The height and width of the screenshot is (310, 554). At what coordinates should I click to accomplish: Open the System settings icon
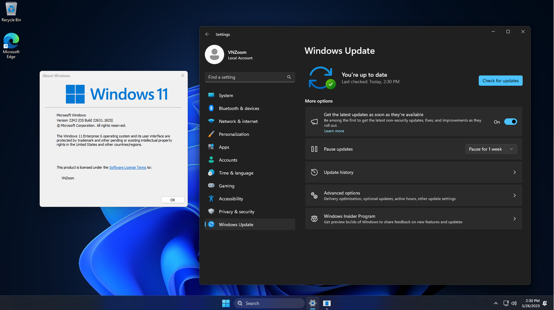[x=211, y=95]
